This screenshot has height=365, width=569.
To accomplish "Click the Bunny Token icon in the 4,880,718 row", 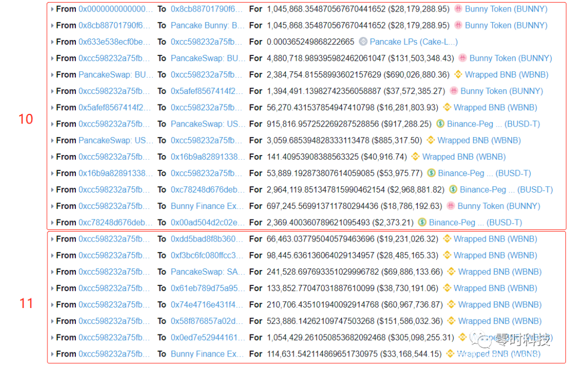I will point(463,58).
